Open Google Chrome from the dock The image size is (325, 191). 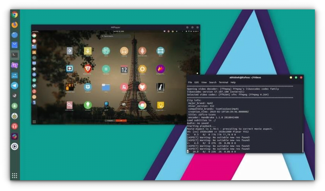coord(15,14)
